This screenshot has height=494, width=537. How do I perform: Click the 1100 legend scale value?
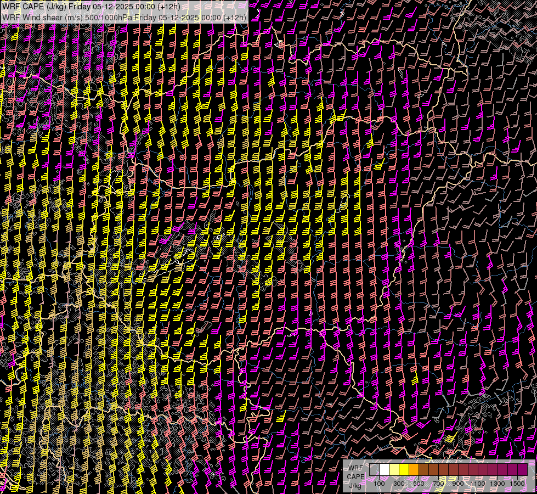click(x=478, y=484)
